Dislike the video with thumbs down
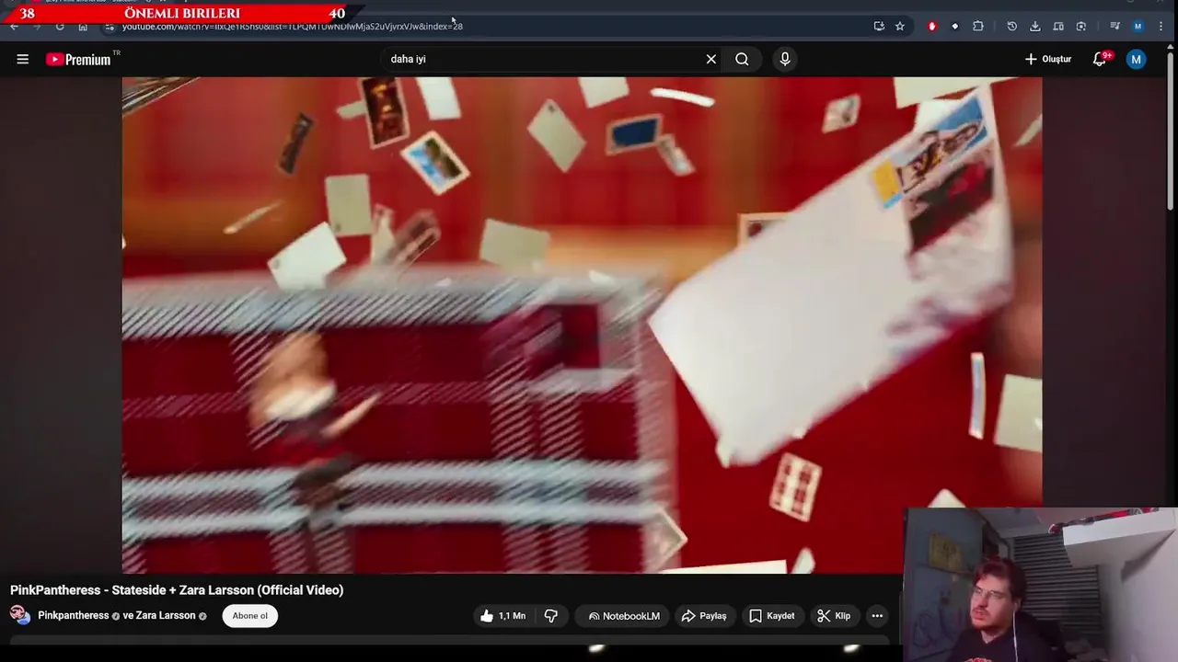Screen dimensions: 1178x662 551,616
